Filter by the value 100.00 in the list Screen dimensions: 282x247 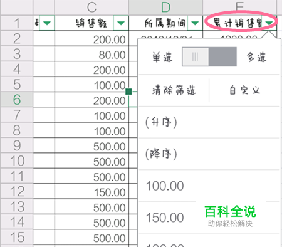pyautogui.click(x=209, y=186)
